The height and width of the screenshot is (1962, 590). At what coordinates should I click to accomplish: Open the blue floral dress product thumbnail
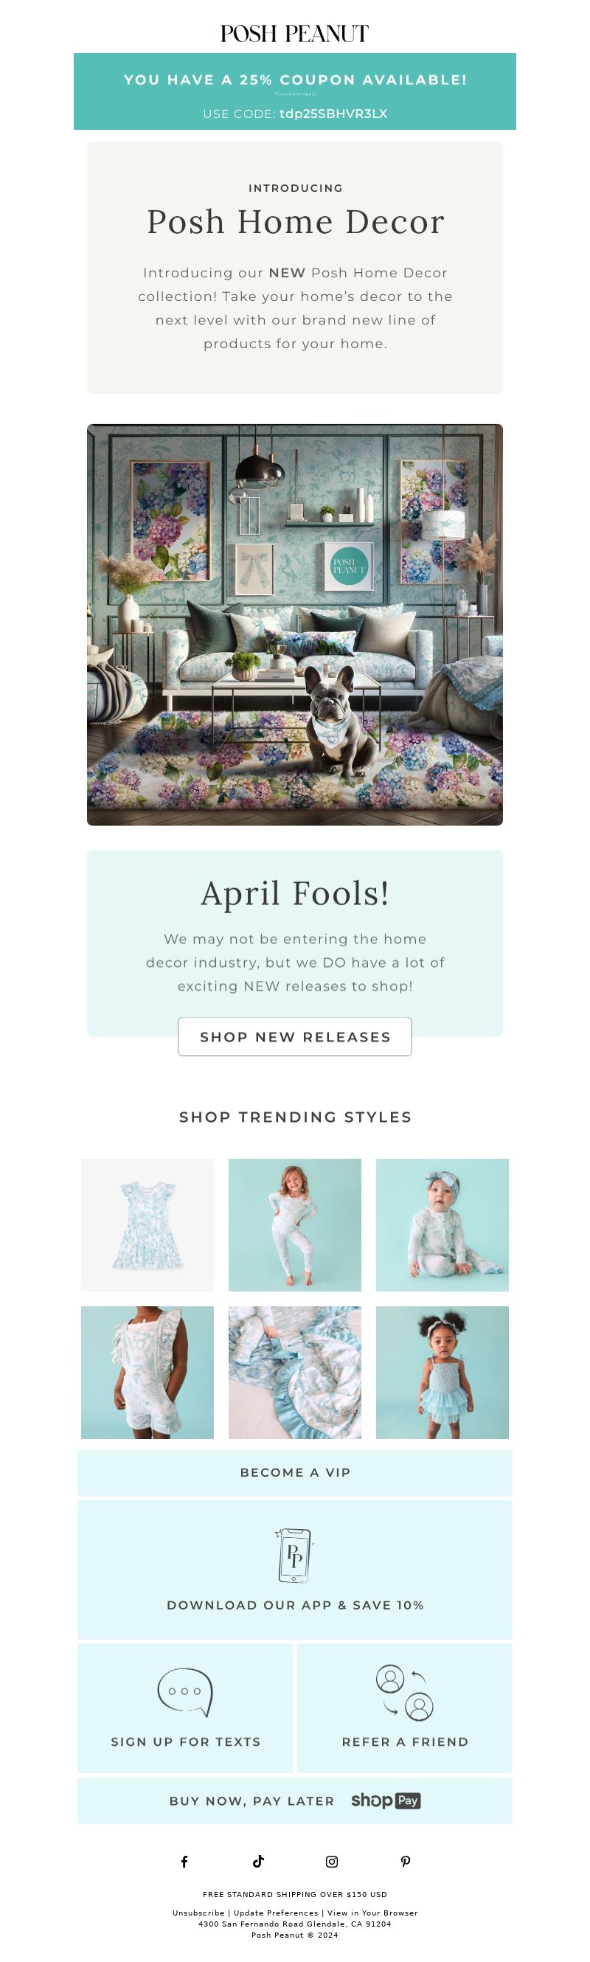(147, 1224)
